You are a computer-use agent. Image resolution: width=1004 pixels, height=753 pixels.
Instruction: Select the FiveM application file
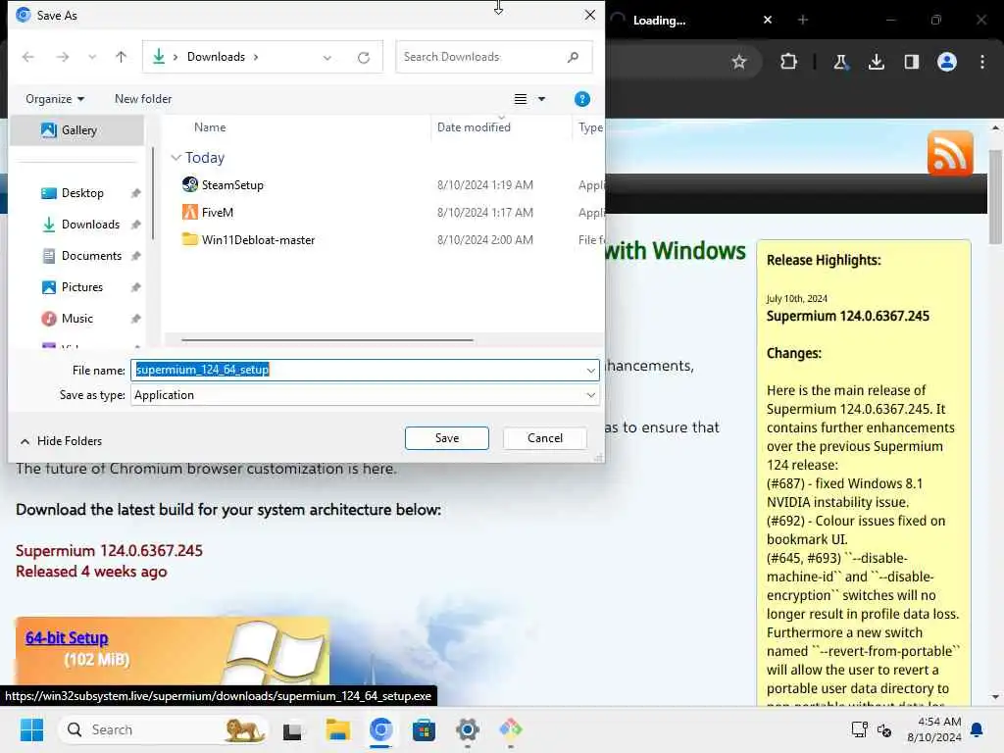(217, 213)
